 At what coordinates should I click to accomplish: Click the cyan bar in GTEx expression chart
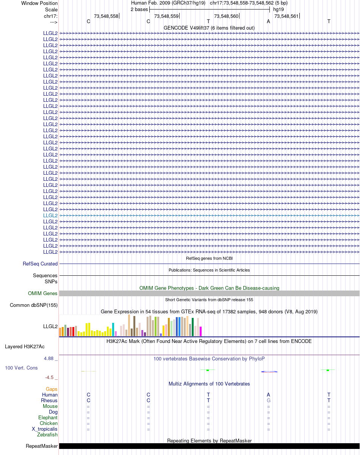(113, 329)
